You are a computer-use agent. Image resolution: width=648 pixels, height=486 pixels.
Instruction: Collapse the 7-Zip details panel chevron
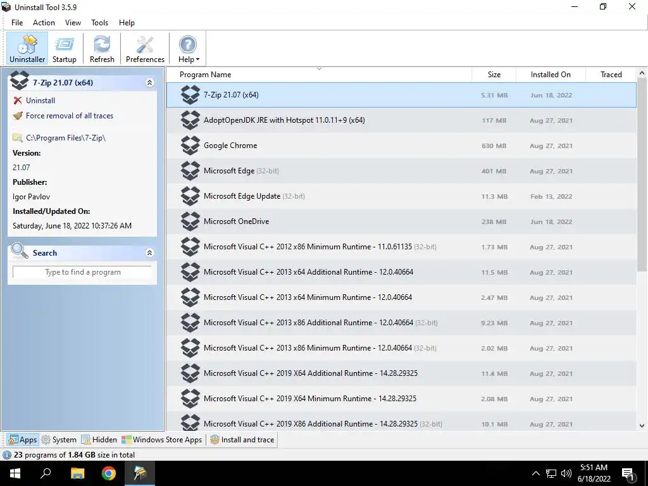point(149,83)
